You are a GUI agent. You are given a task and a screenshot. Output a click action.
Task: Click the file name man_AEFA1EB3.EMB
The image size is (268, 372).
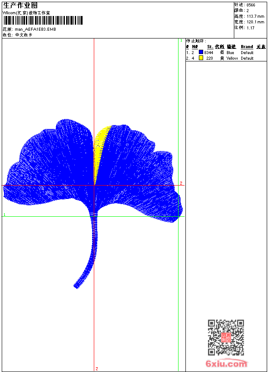click(35, 29)
